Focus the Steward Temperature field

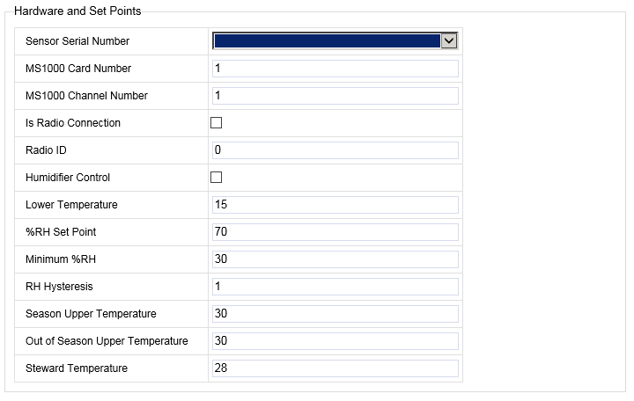[335, 368]
